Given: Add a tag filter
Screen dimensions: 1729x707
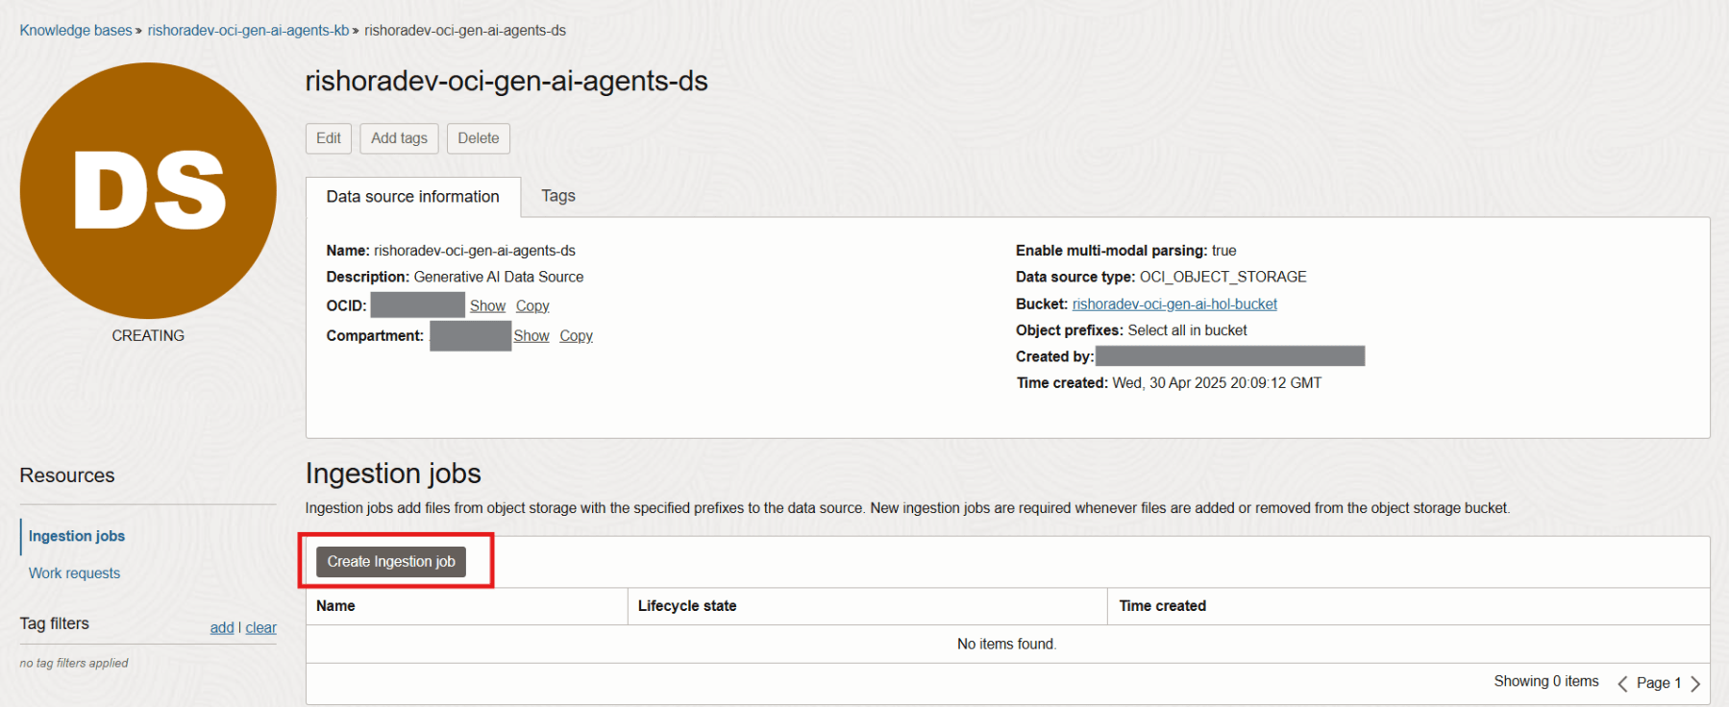Looking at the screenshot, I should tap(222, 627).
